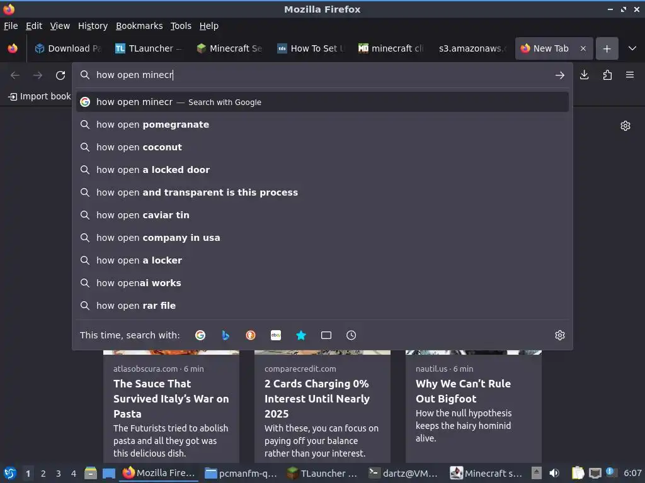This screenshot has height=483, width=645.
Task: Open Minecraft s… window from taskbar
Action: pos(486,473)
